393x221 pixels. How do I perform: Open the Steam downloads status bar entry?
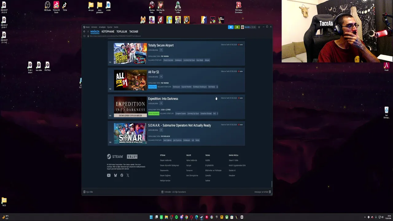tap(174, 192)
